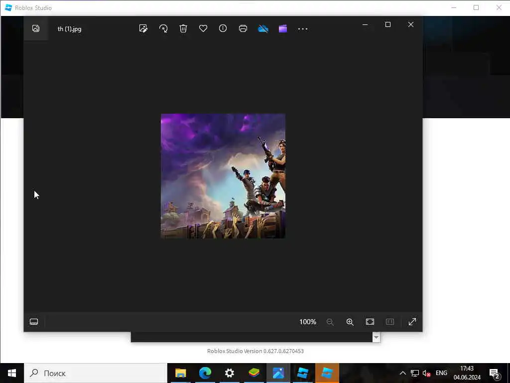Open the Clipchamp video editor icon

pos(283,28)
